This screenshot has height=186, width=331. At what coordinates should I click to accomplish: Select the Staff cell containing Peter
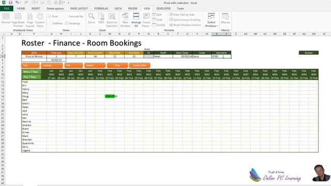point(163,56)
